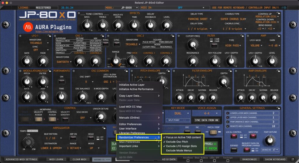
Task: Toggle the Portamento ON switch
Action: (x=61, y=82)
